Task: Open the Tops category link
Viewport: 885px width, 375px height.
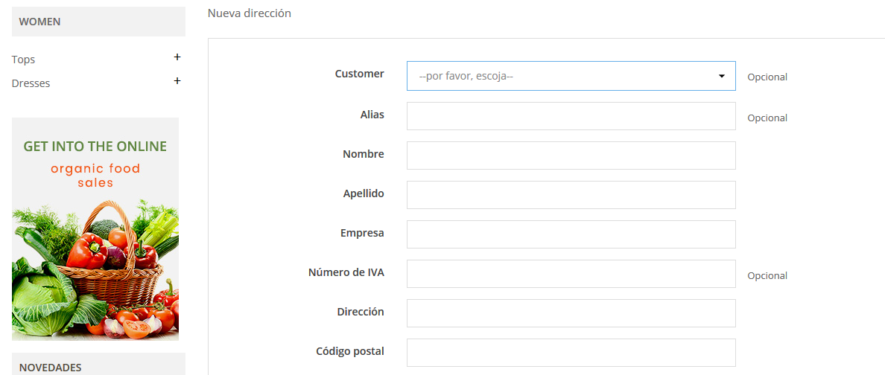Action: tap(24, 60)
